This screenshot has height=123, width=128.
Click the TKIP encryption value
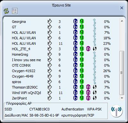(90, 115)
